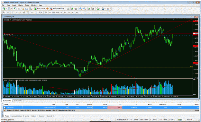
Task: Open the Journal tab
Action: point(49,116)
